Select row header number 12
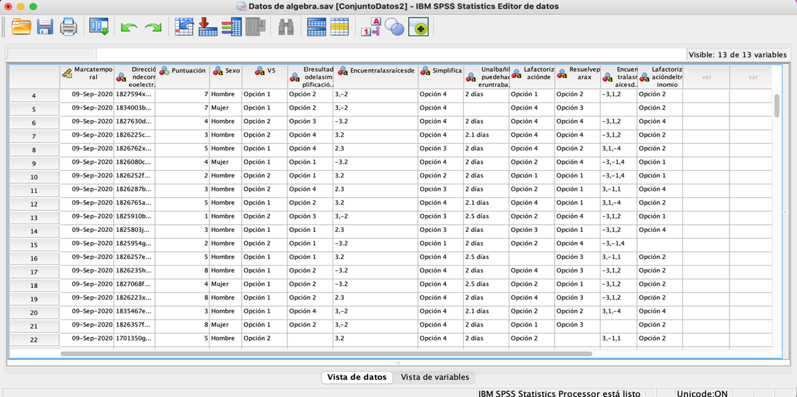Screen dimensions: 797x397 tap(34, 204)
